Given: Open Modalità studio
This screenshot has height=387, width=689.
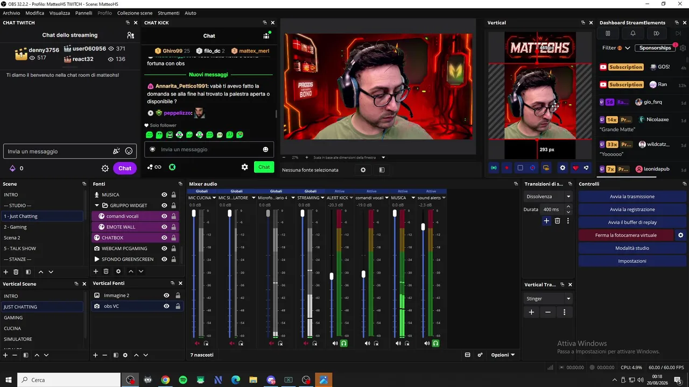Looking at the screenshot, I should (x=632, y=248).
